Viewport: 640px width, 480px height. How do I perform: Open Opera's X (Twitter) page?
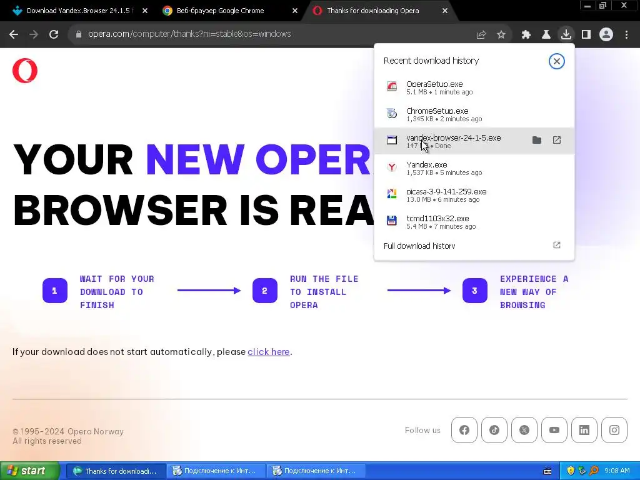(524, 430)
